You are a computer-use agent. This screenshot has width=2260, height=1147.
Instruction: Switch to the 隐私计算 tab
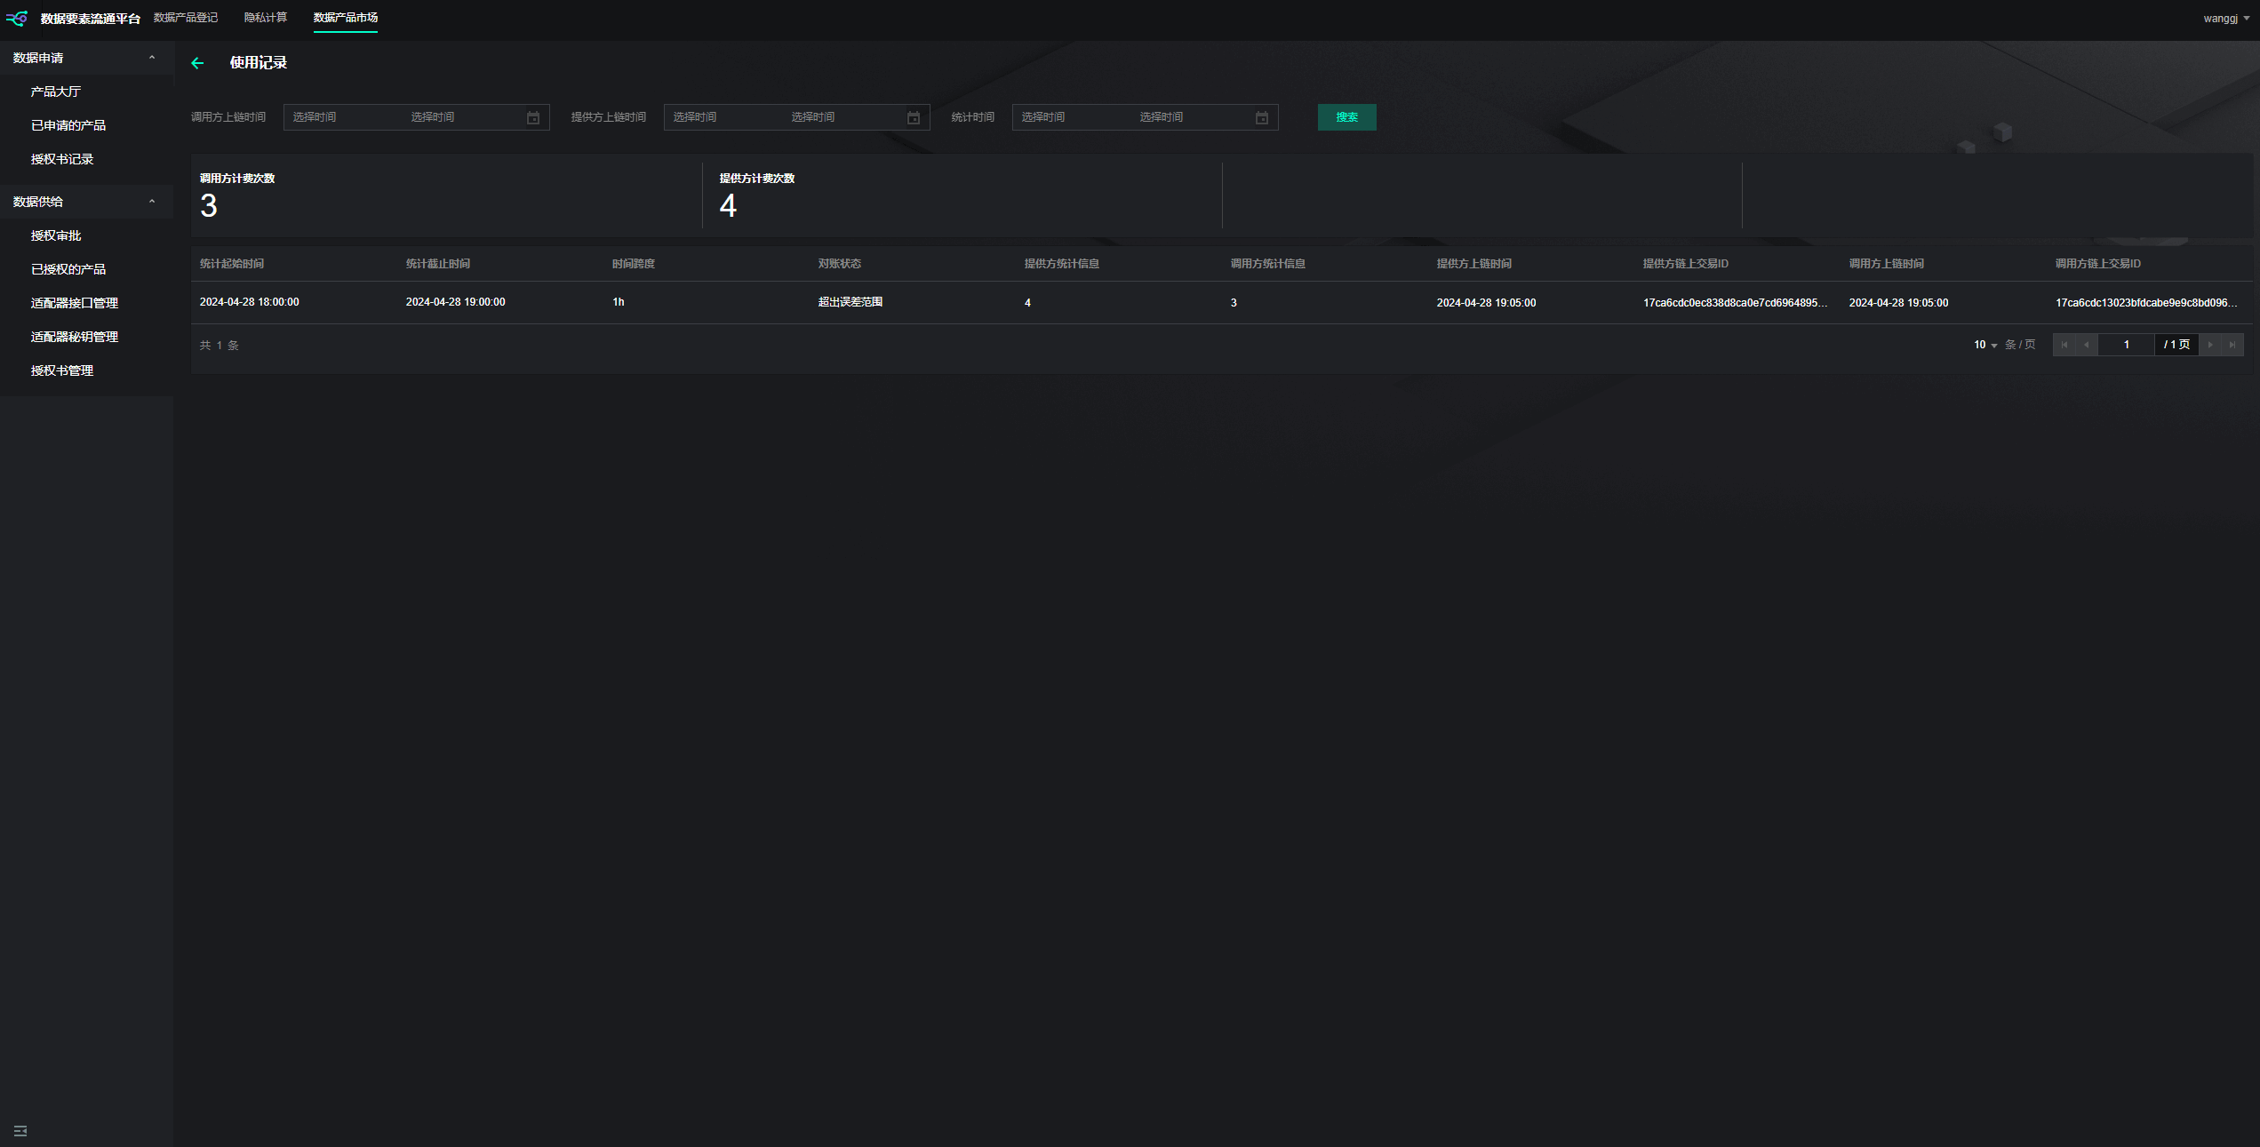click(266, 18)
